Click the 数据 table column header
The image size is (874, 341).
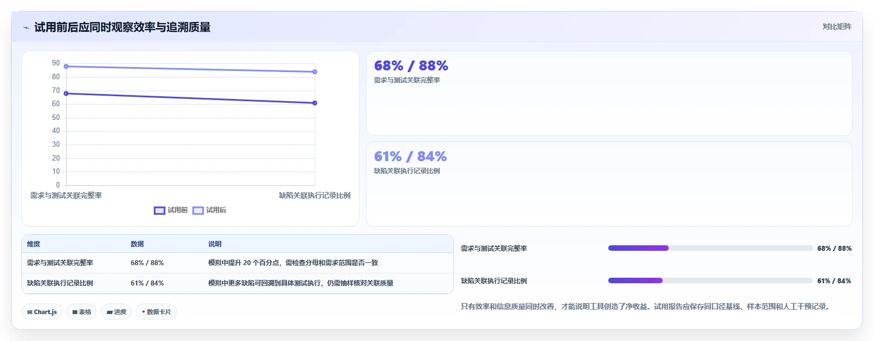(137, 244)
